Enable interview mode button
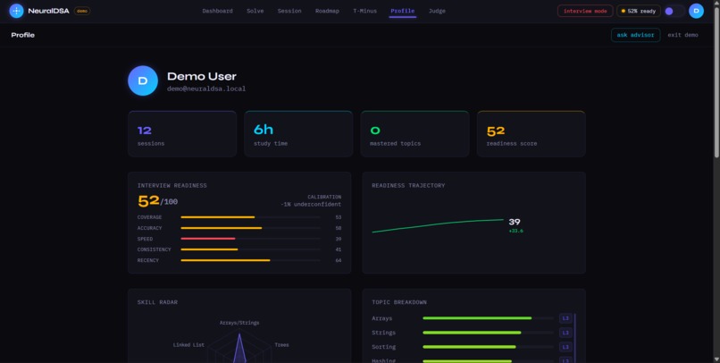The height and width of the screenshot is (363, 720). (x=585, y=11)
